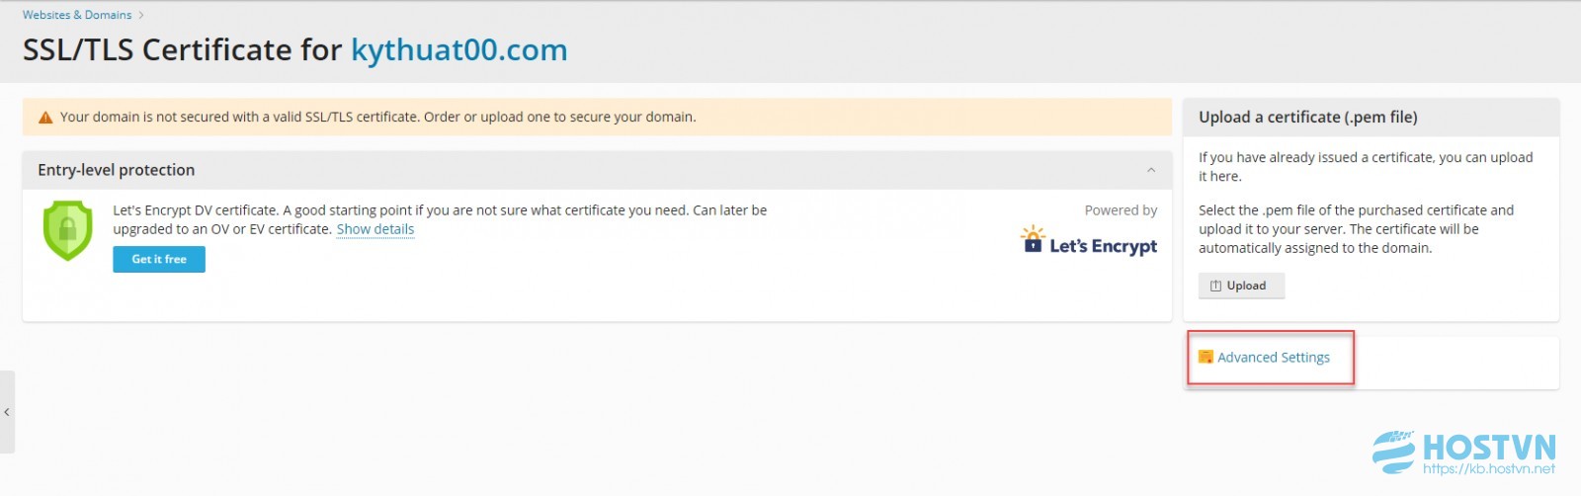This screenshot has height=496, width=1581.
Task: Click the Upload a certificate panel heading
Action: [1308, 117]
